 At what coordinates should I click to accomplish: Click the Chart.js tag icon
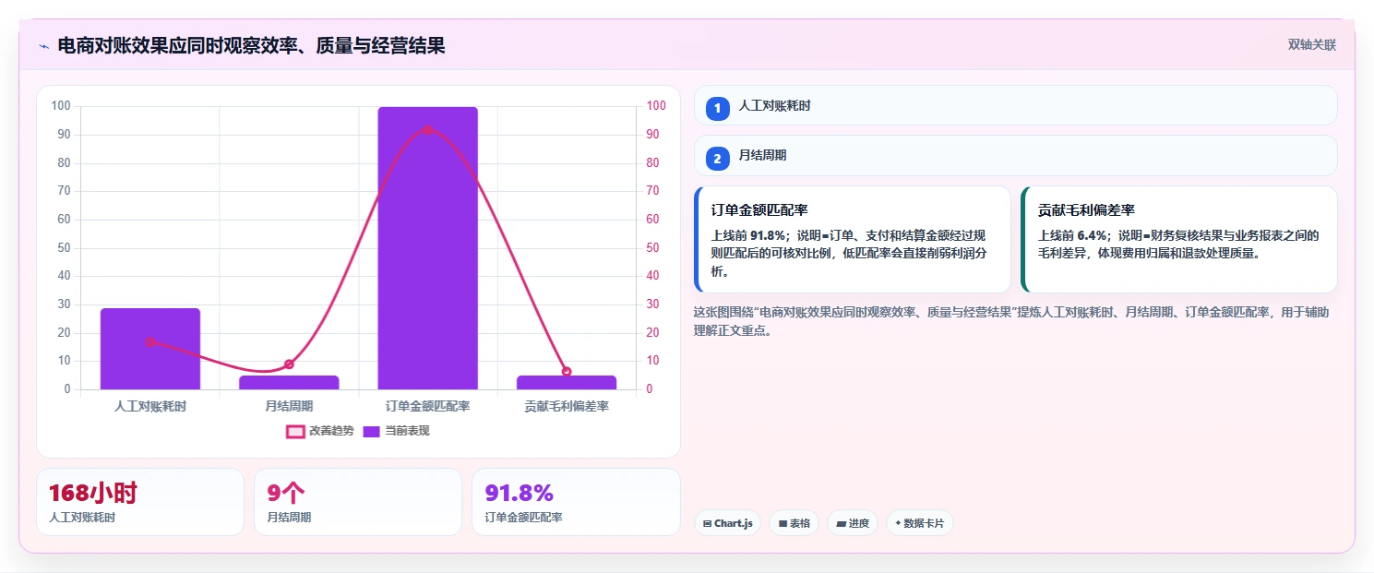coord(708,523)
